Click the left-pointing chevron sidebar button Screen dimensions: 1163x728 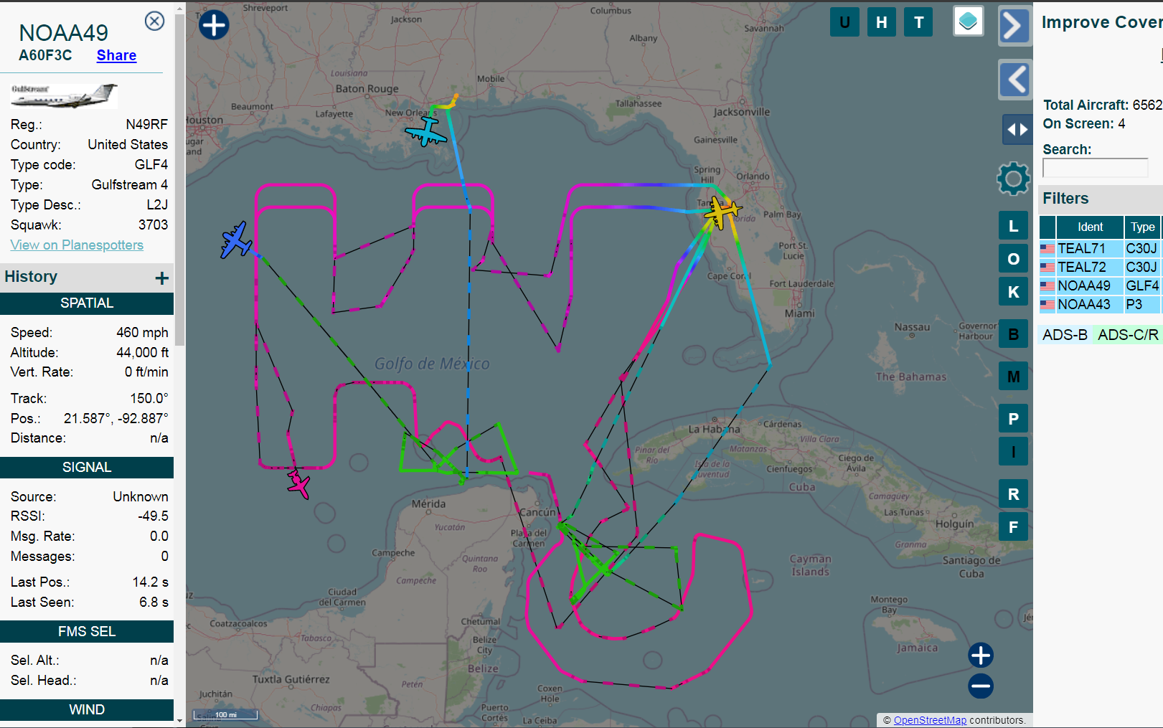click(x=1014, y=79)
